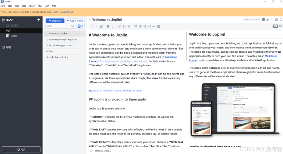Viewport: 283px width, 154px height.
Task: Insert hyperlink with the chain-link icon
Action: (119, 26)
